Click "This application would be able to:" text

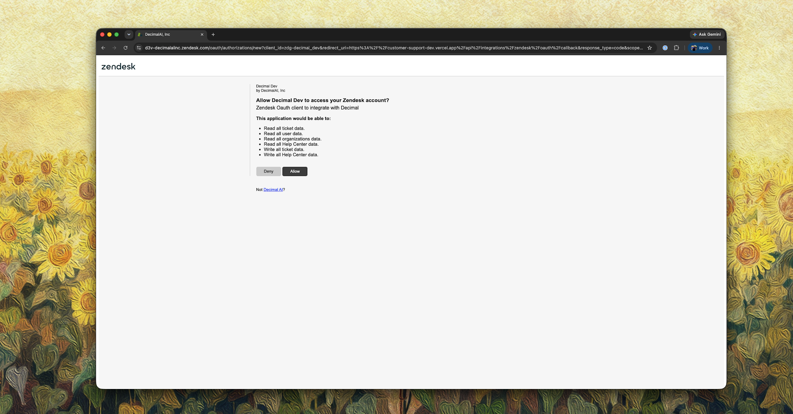click(x=293, y=118)
